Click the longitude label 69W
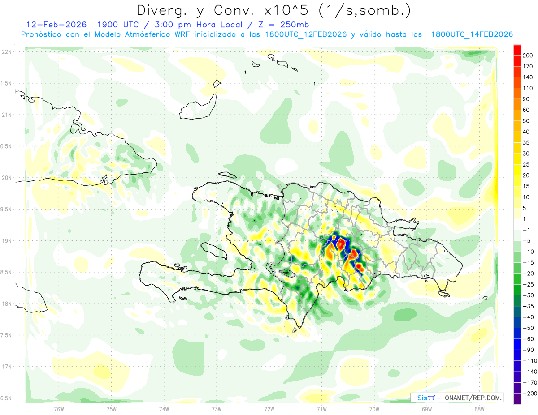 pos(427,409)
